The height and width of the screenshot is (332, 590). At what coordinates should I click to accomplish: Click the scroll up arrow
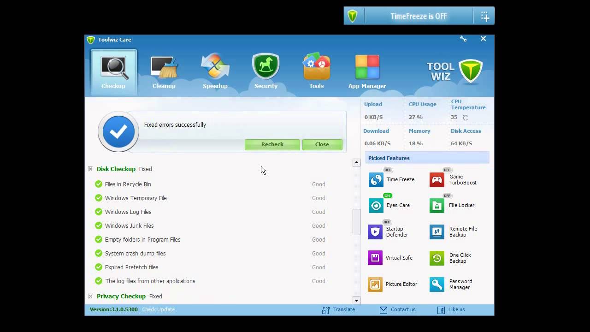[x=356, y=162]
